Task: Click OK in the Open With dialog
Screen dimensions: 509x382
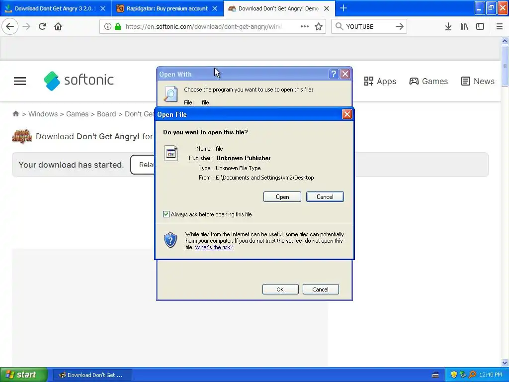Action: pos(280,289)
